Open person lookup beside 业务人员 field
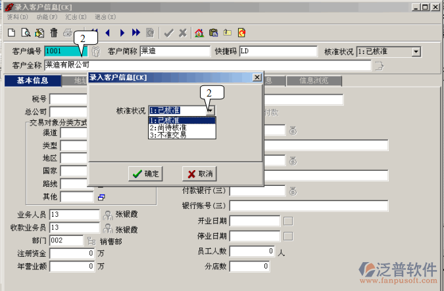The image size is (444, 291). click(108, 215)
